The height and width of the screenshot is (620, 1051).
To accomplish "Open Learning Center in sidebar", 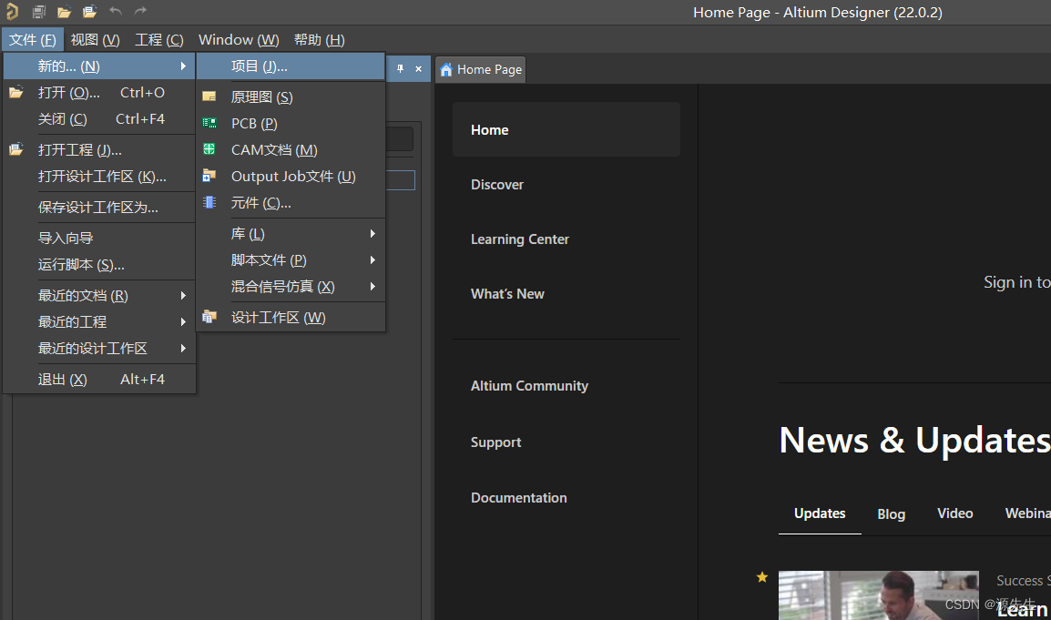I will pyautogui.click(x=520, y=239).
